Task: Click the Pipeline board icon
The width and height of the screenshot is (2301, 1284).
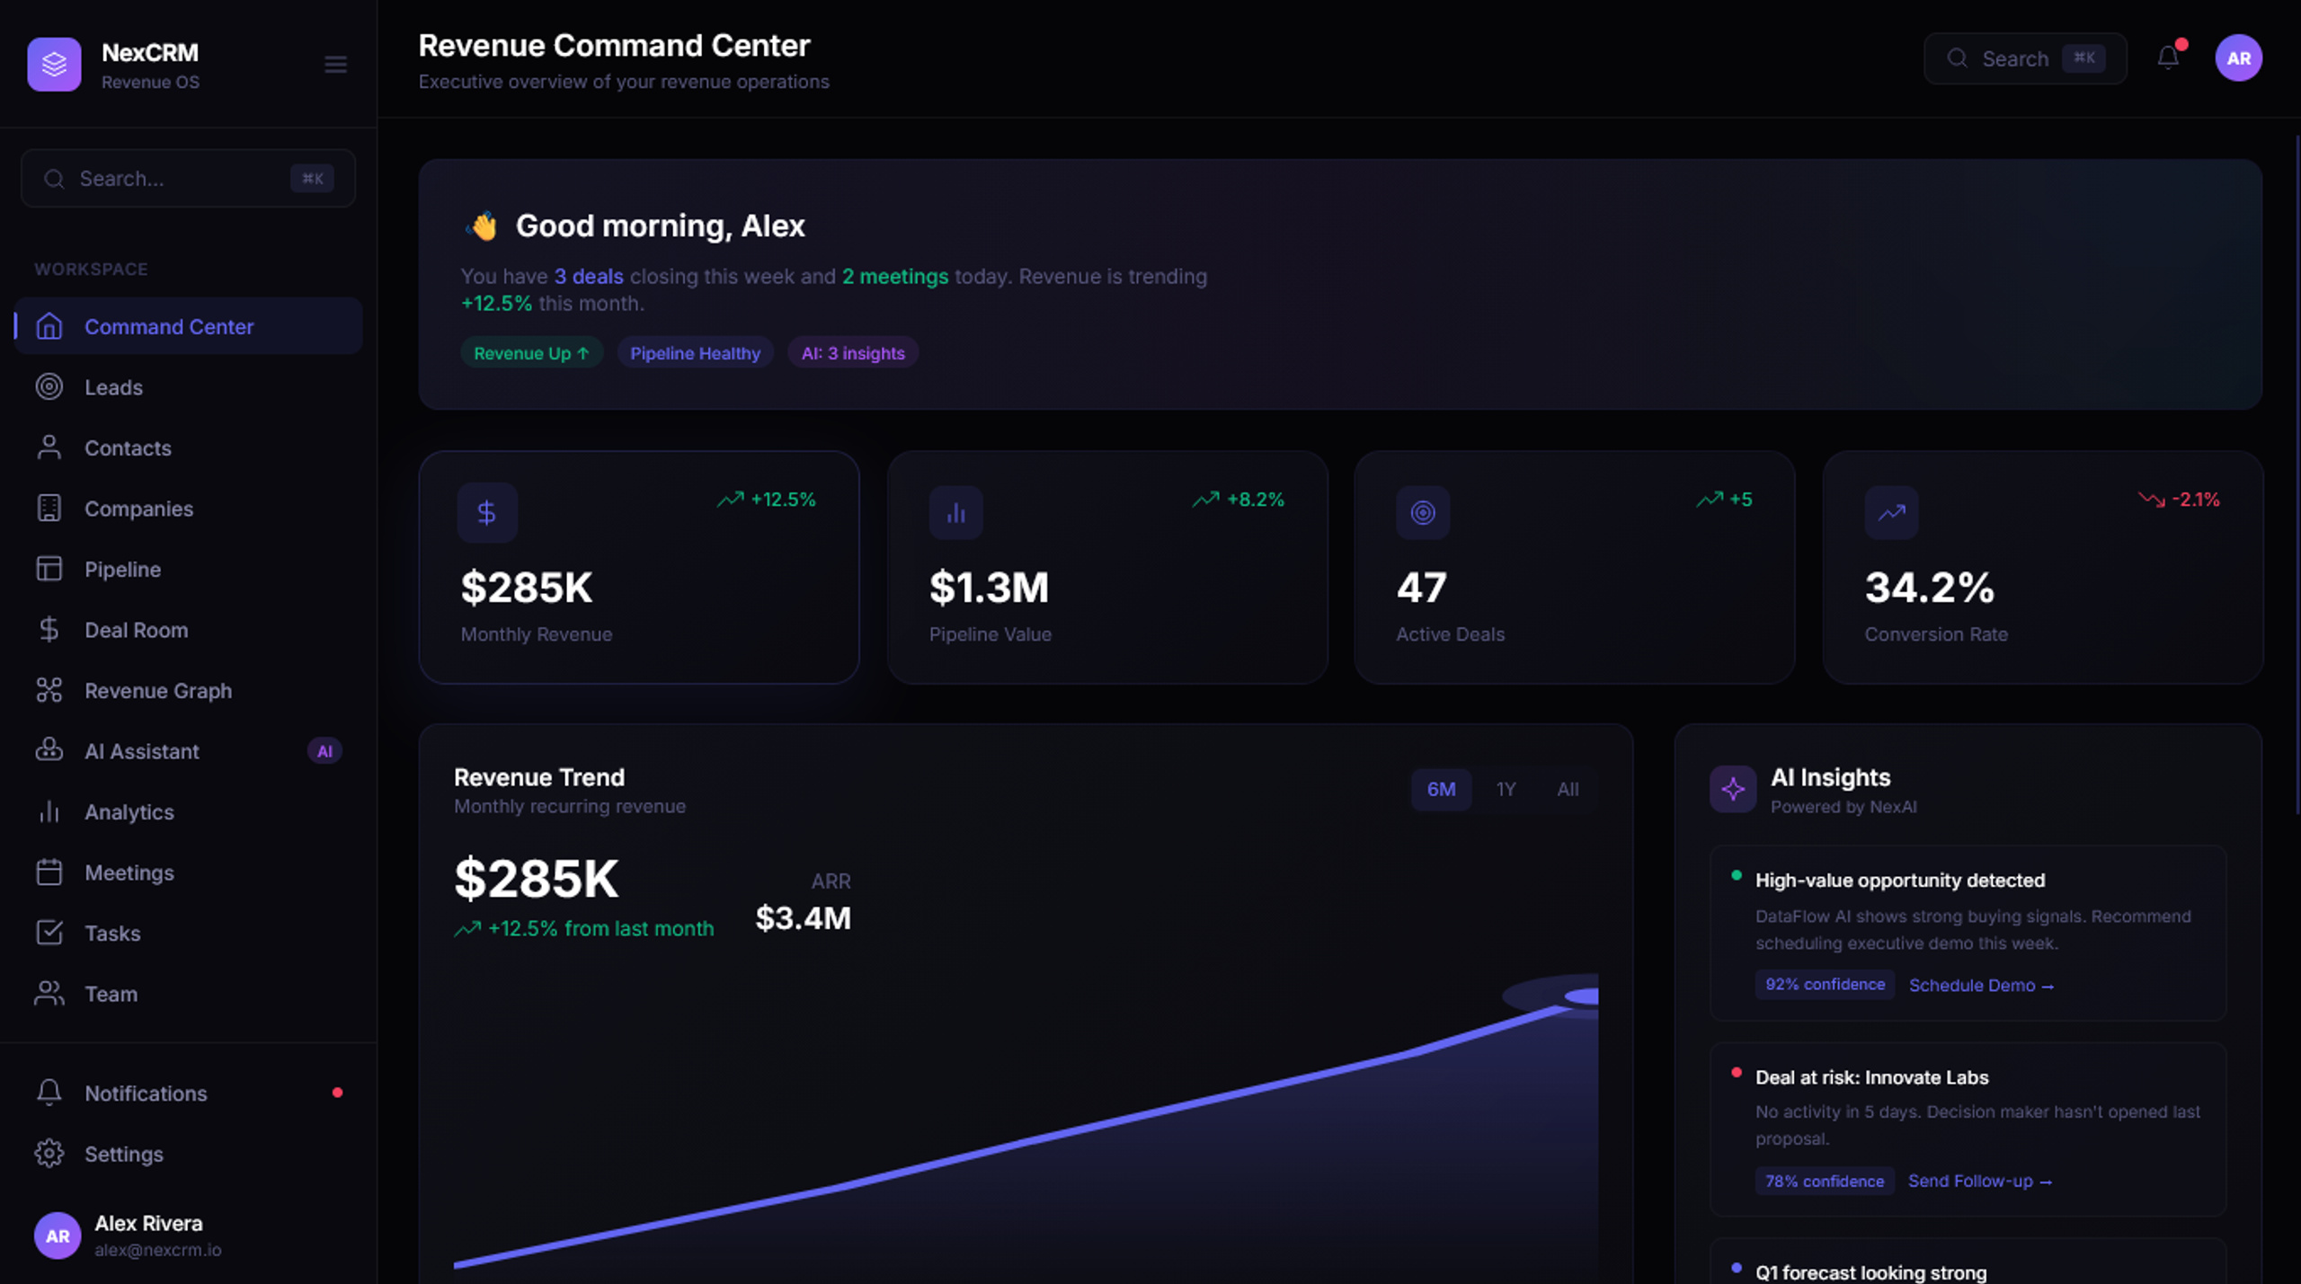Action: pos(49,569)
